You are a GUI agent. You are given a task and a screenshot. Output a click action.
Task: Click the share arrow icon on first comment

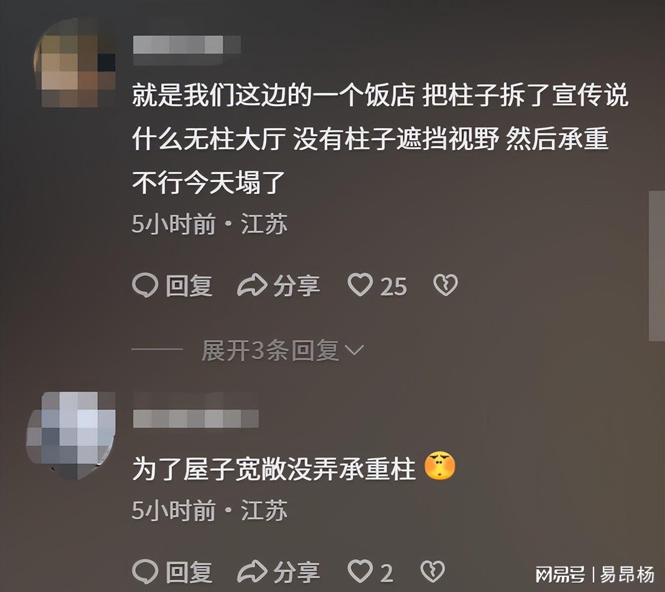tap(252, 286)
